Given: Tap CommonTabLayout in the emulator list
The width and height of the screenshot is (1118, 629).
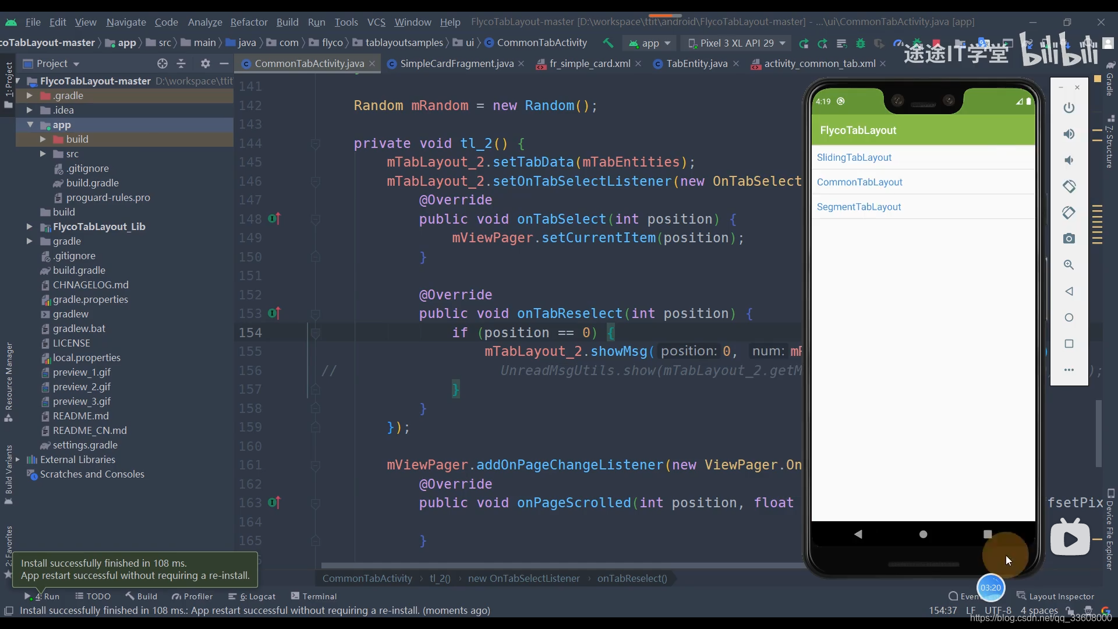Looking at the screenshot, I should (x=923, y=182).
